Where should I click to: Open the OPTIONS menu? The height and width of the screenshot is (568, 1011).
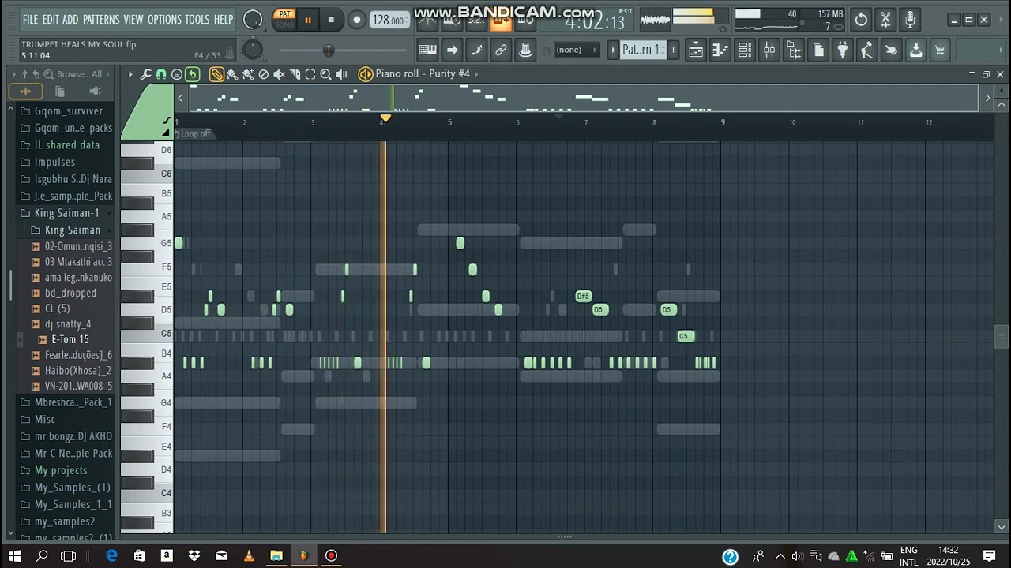[x=164, y=20]
